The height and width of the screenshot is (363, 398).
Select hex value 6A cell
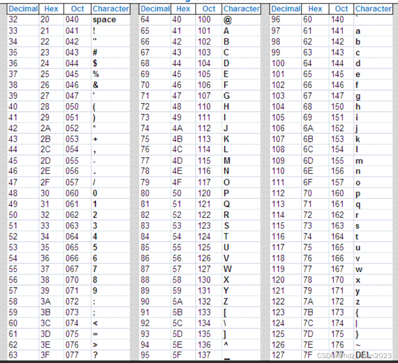pos(315,128)
